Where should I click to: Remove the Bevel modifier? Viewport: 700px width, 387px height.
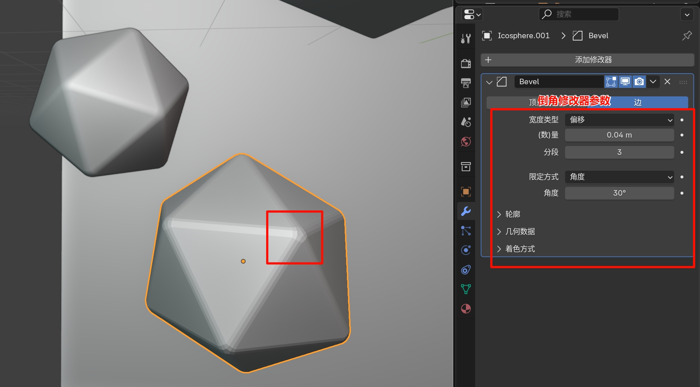[667, 82]
